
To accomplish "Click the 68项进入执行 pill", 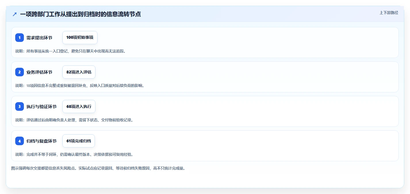I will tap(79, 106).
